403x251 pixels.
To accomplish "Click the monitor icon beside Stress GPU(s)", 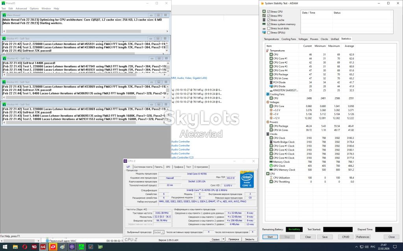I will pyautogui.click(x=264, y=33).
